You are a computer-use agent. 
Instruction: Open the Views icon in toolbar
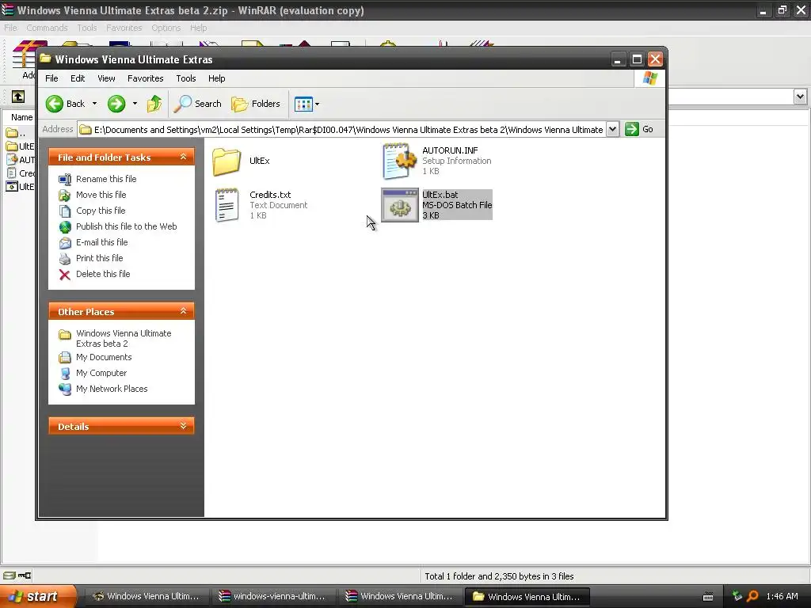tap(303, 104)
